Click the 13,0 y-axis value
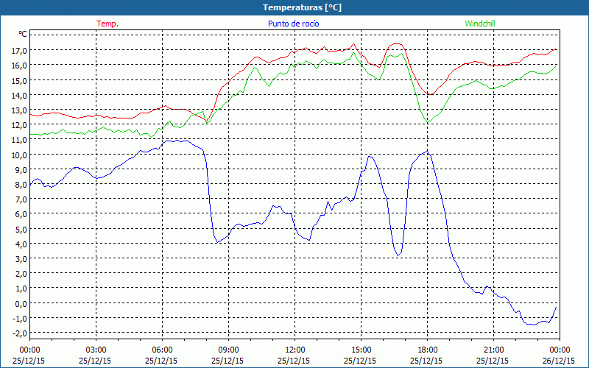589x368 pixels. [x=21, y=110]
